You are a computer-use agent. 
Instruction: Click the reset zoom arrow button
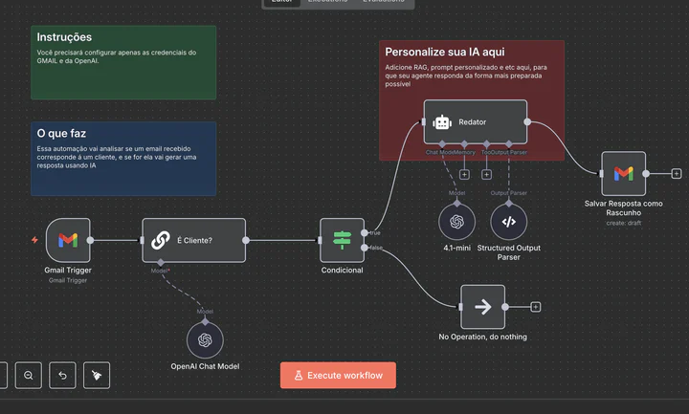tap(62, 376)
